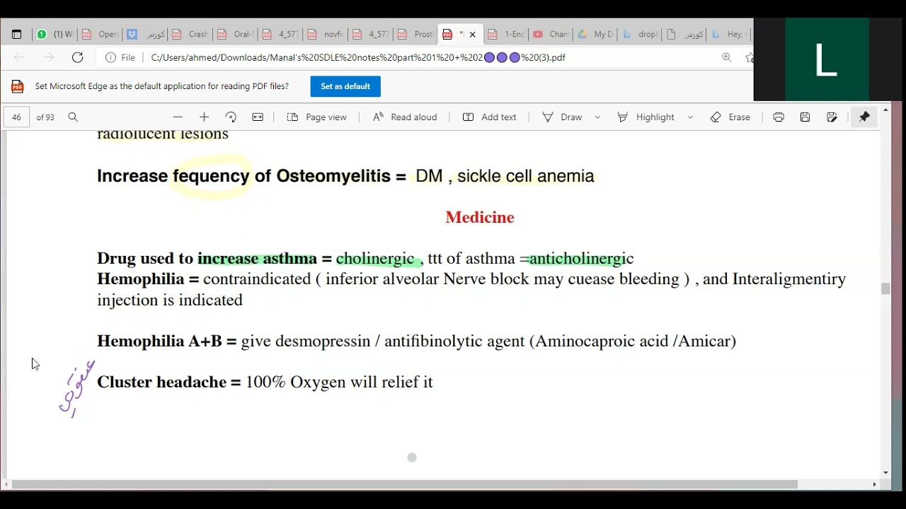Viewport: 906px width, 509px height.
Task: Open the PDF search tool
Action: click(73, 117)
